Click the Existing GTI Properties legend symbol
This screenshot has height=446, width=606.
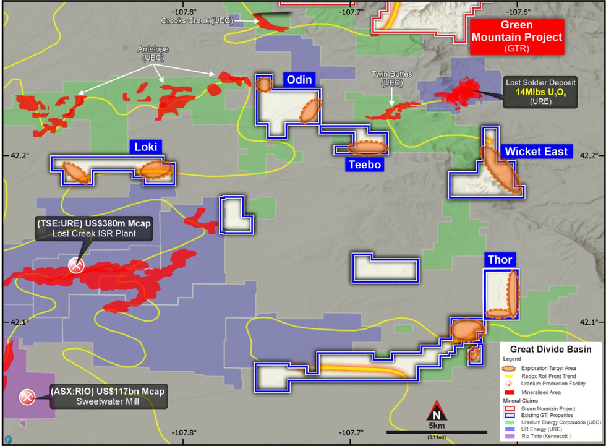click(510, 416)
